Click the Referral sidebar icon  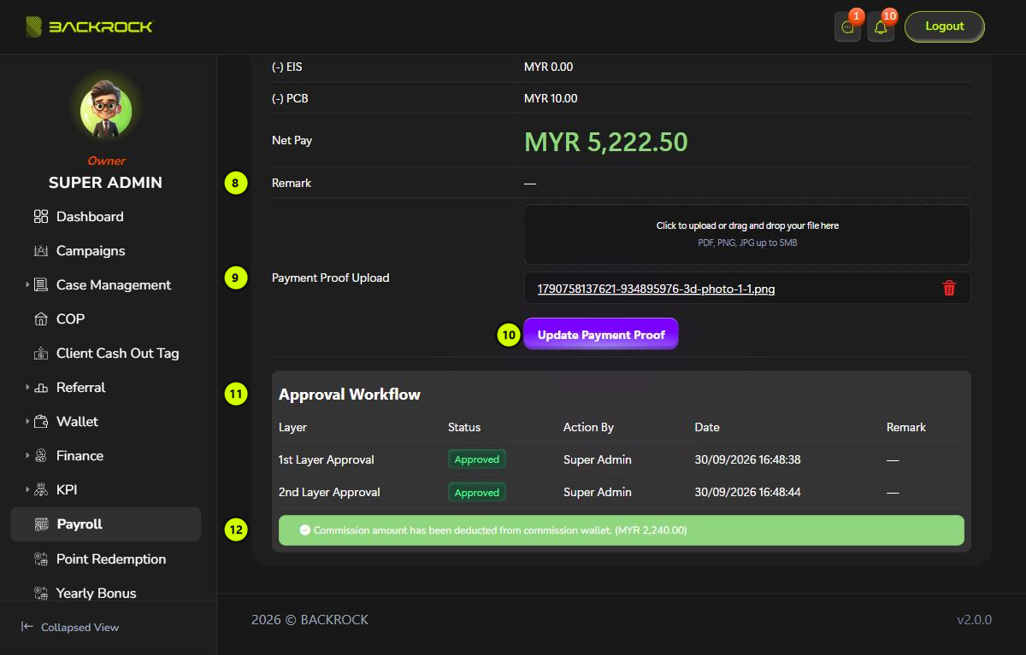41,388
